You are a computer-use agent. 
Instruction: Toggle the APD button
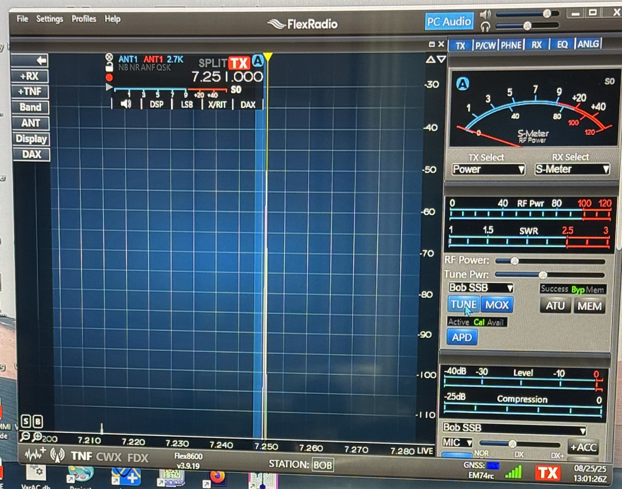pos(462,337)
